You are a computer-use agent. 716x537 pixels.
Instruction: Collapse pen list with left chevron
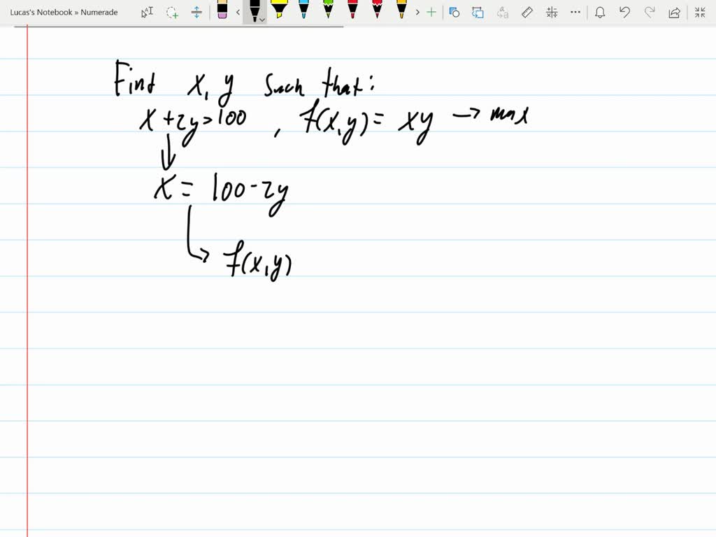238,12
